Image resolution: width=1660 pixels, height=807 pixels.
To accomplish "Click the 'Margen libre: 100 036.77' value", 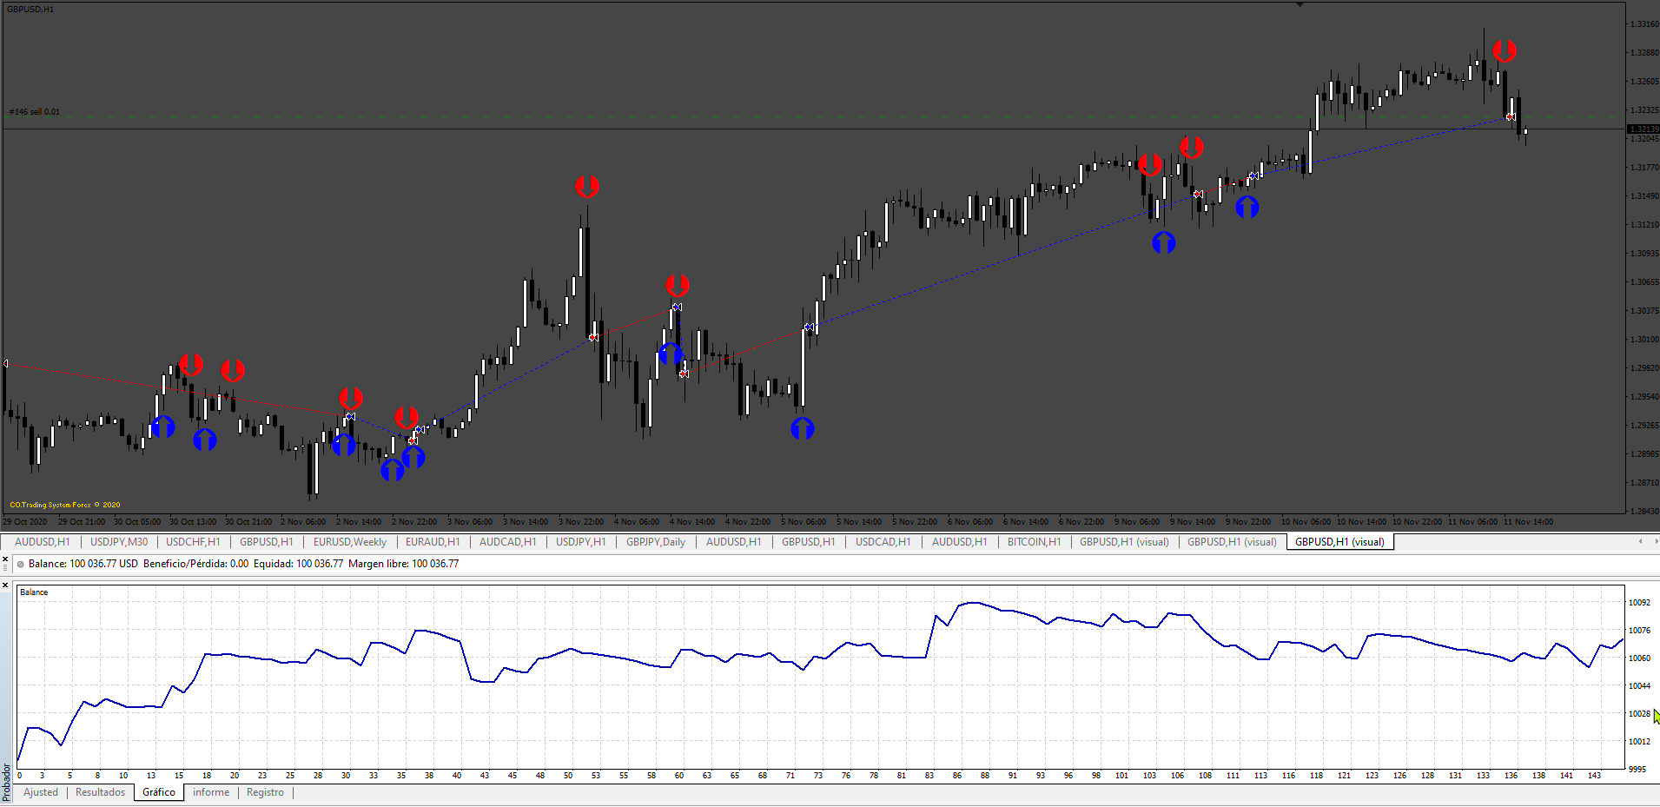I will tap(404, 564).
